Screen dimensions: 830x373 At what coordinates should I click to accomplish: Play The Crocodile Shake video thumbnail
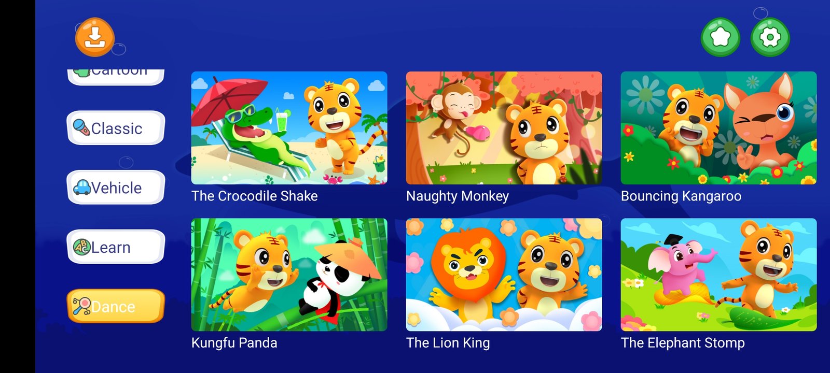289,128
